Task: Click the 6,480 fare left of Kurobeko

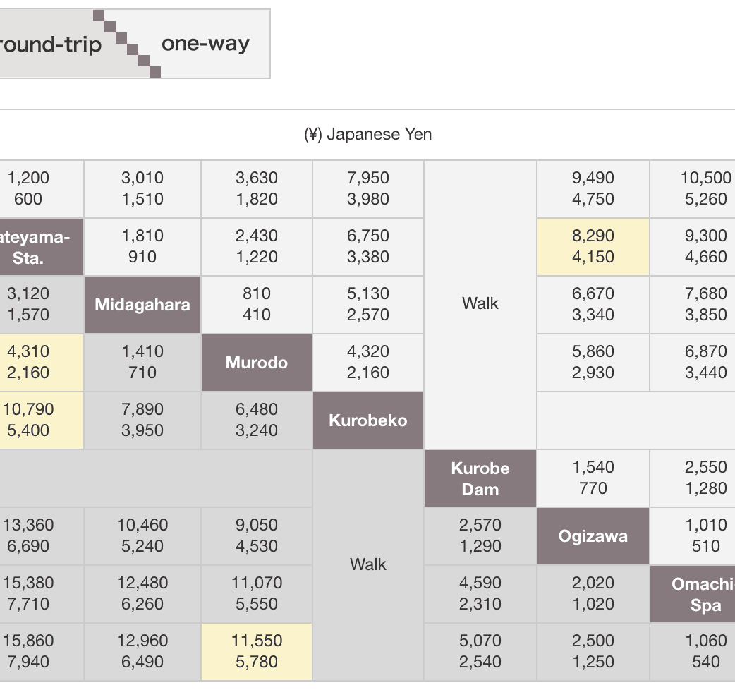Action: (x=257, y=420)
